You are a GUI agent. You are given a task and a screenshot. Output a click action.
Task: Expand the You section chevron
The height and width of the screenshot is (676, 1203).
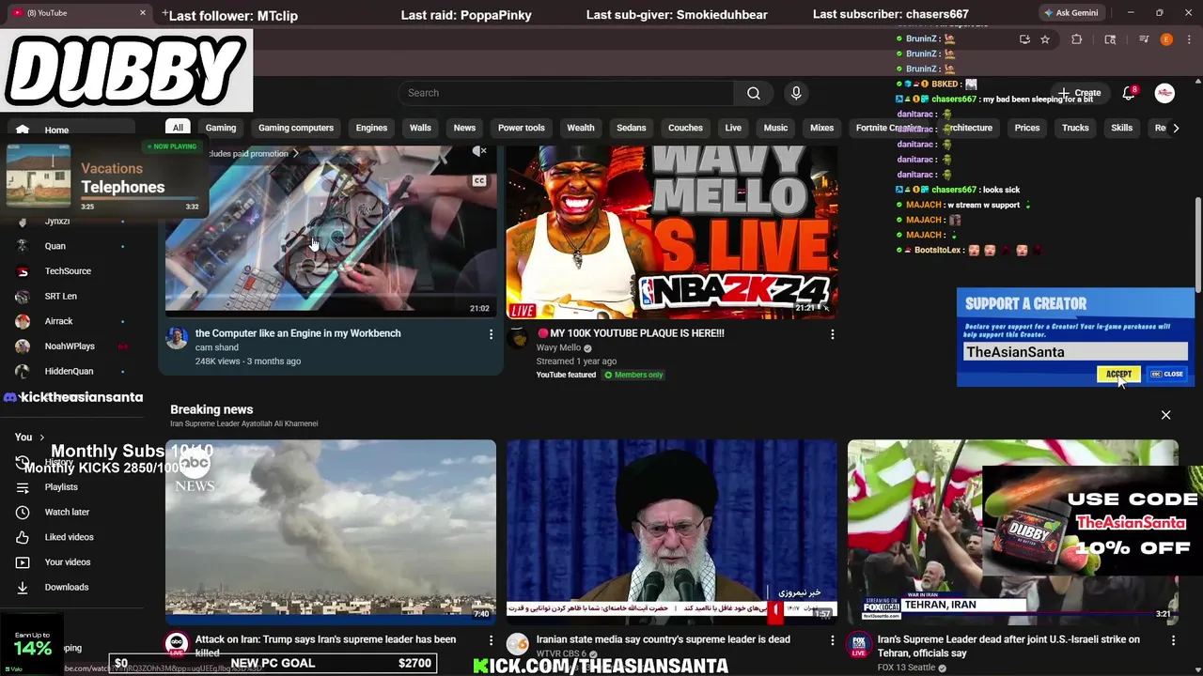coord(41,438)
